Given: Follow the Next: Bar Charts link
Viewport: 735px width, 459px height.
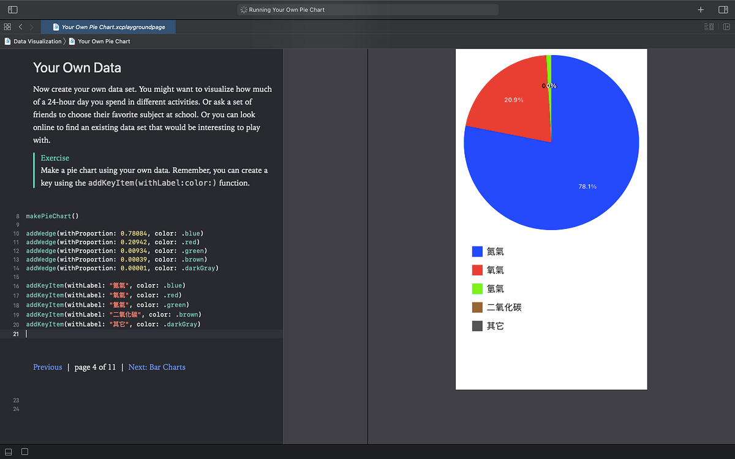Looking at the screenshot, I should tap(157, 367).
